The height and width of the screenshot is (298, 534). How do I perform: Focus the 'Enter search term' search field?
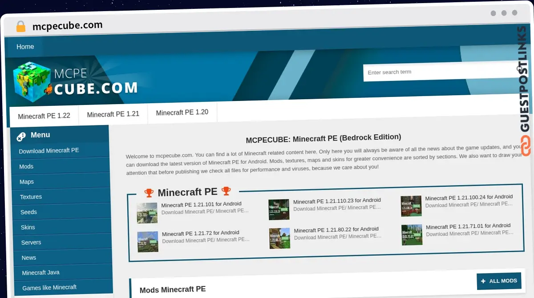[x=441, y=71]
